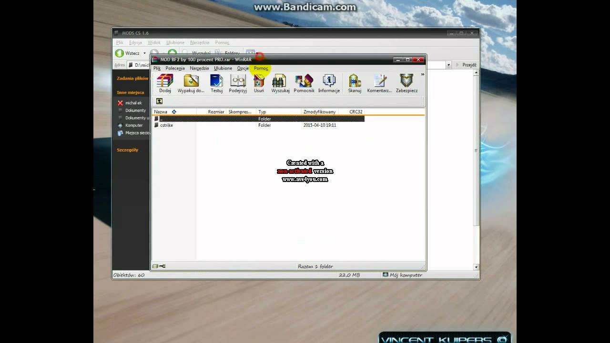Viewport: 610px width, 343px height.
Task: Open the Plik menu in MODS CS 1.6 window
Action: click(x=120, y=42)
